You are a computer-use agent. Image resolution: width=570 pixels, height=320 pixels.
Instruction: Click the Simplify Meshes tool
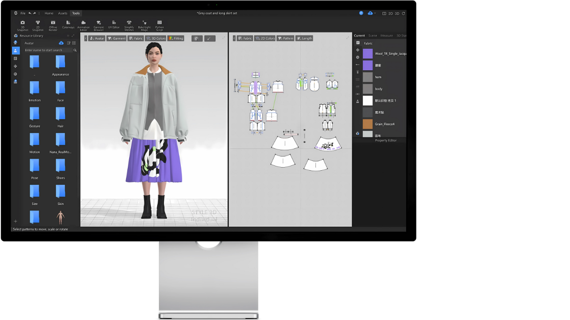click(x=129, y=25)
